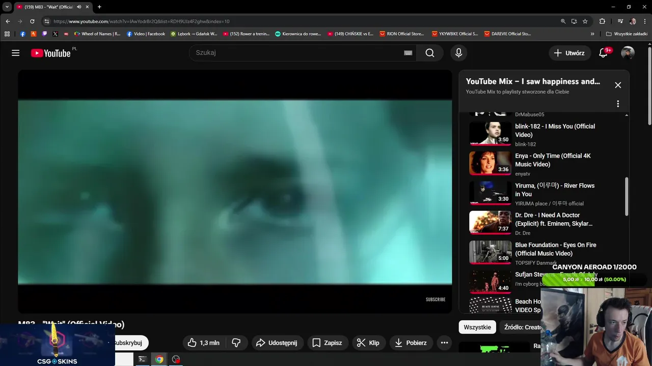Go to the YouTube home logo

(50, 53)
